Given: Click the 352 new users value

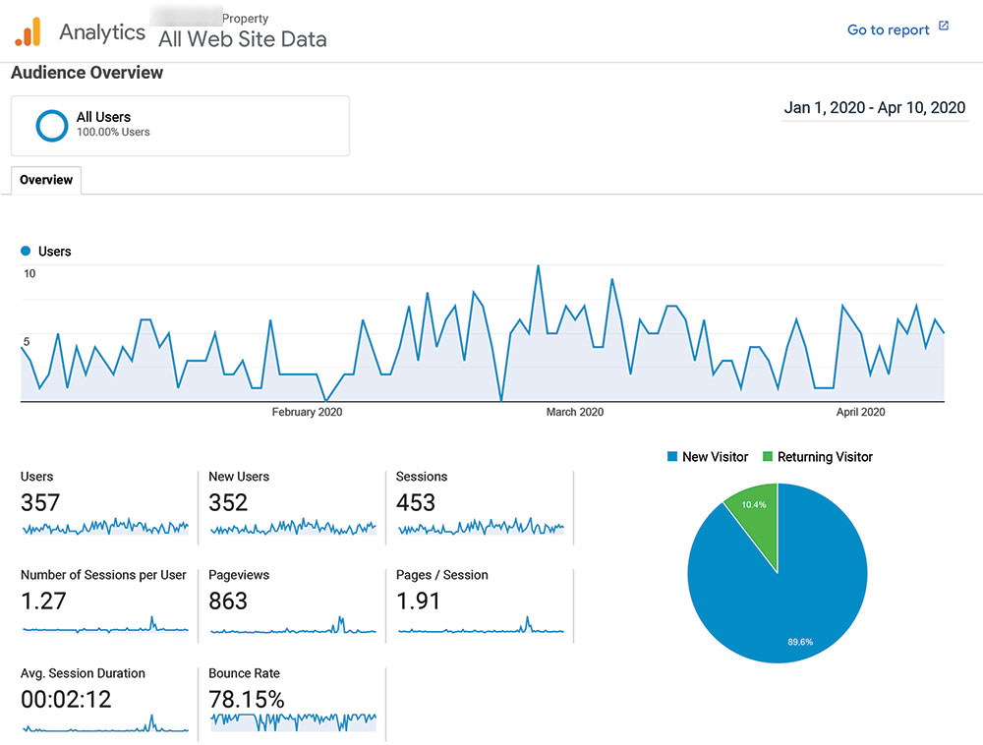Looking at the screenshot, I should point(228,502).
